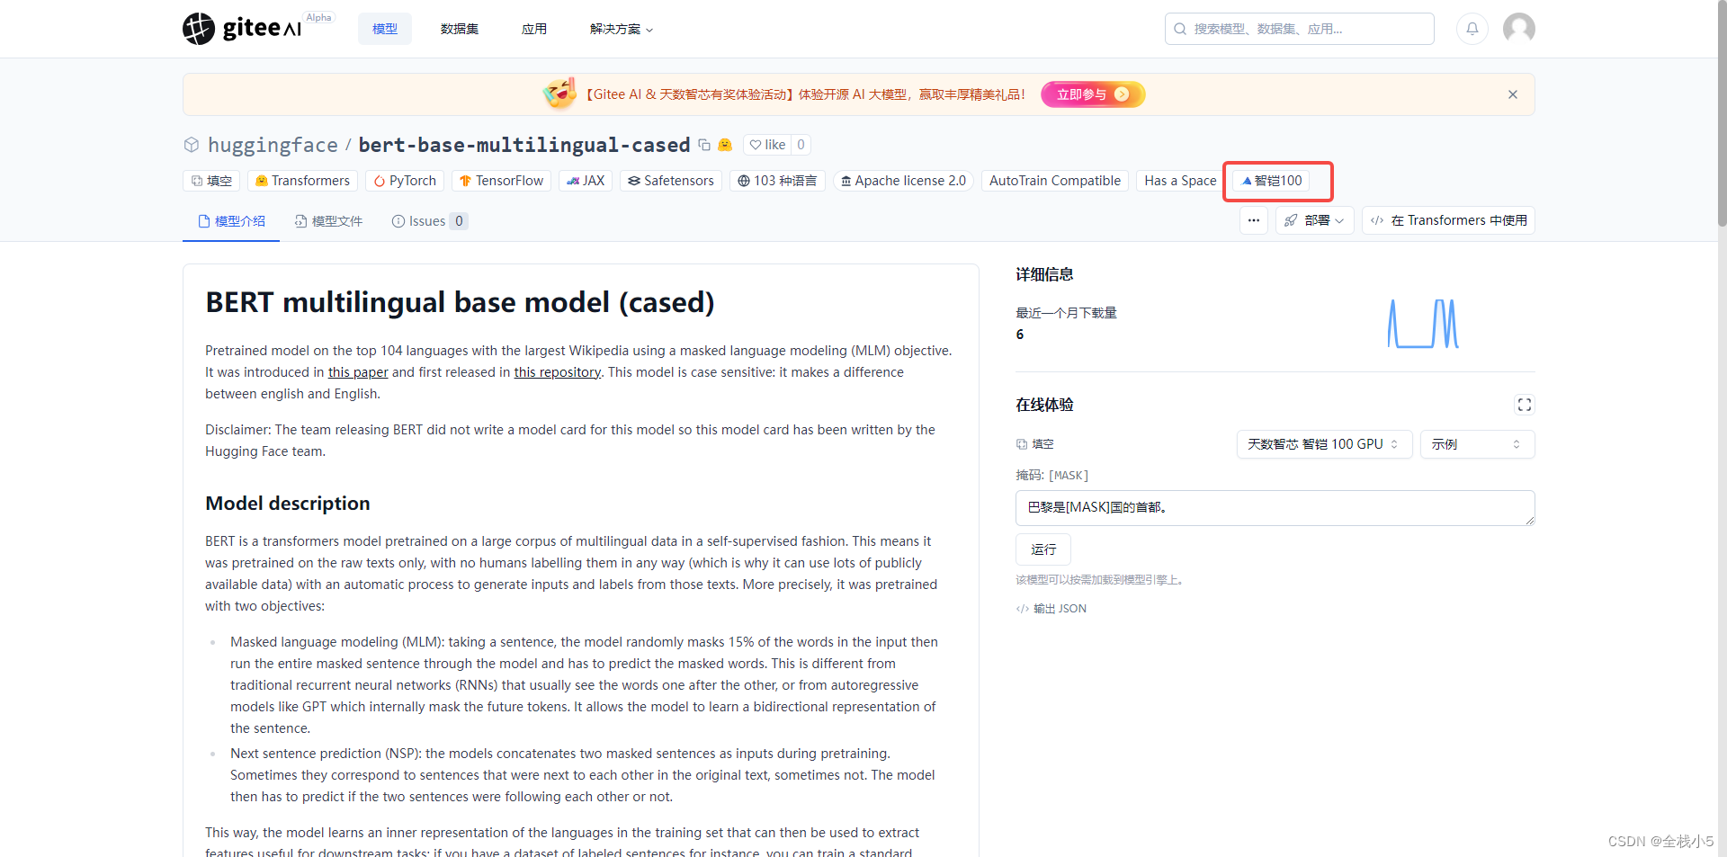The height and width of the screenshot is (857, 1727).
Task: Click the party emoji banner icon
Action: 559,94
